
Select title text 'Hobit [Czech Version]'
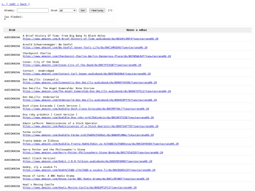39,158
